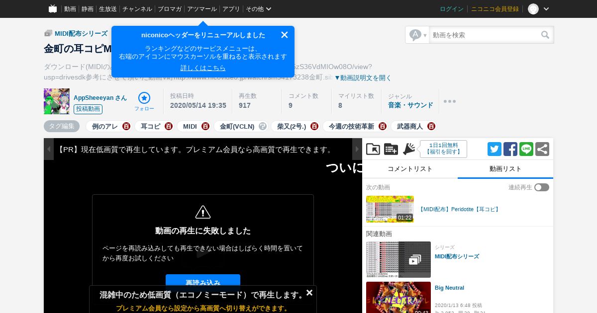Open dictionary icon for 耳コピ tag

click(169, 126)
